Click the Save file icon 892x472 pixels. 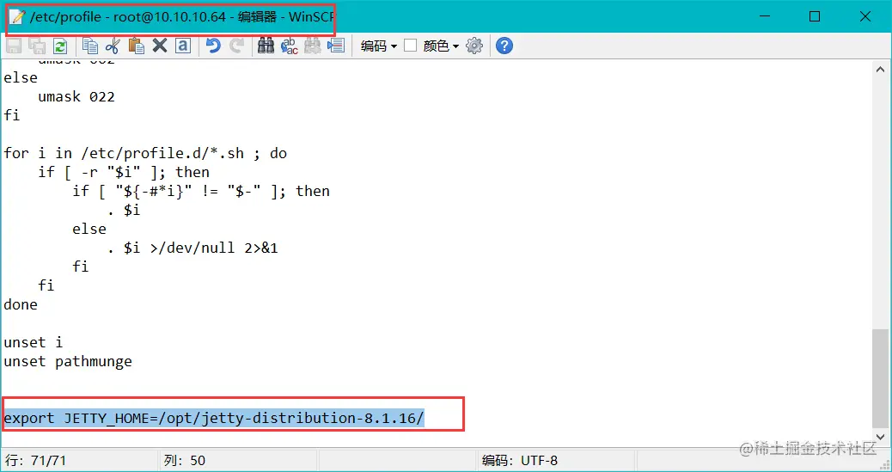tap(14, 46)
